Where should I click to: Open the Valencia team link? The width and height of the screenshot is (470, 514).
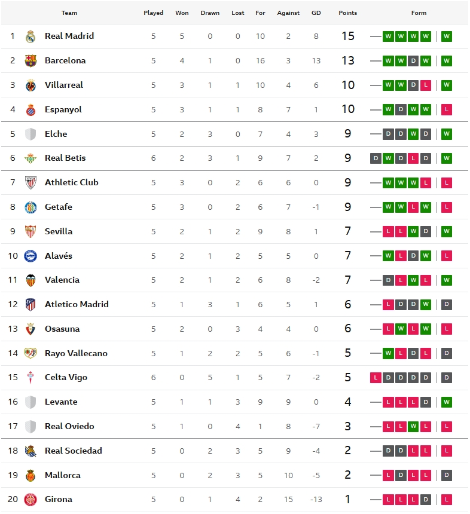pos(62,280)
